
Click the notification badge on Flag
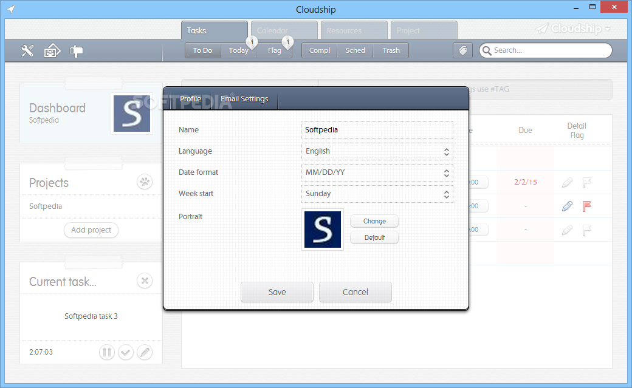tap(288, 41)
